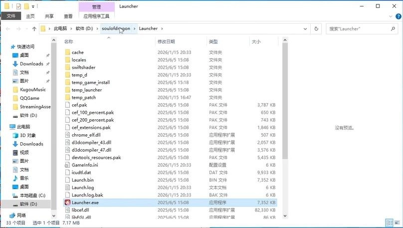The height and width of the screenshot is (228, 403).
Task: Click the refresh button in the address bar
Action: pyautogui.click(x=316, y=29)
